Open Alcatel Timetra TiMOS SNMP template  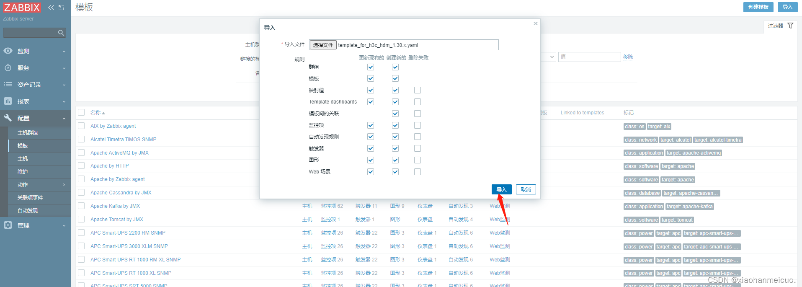123,140
